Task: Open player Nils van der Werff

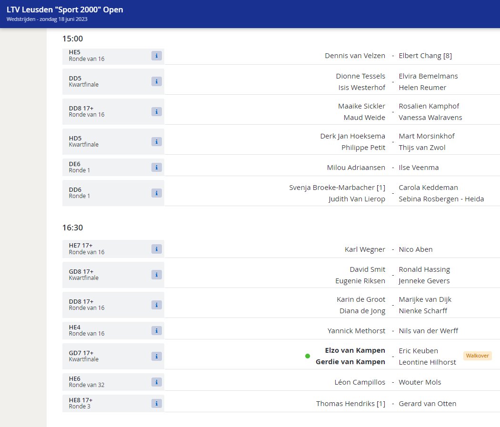Action: (428, 331)
